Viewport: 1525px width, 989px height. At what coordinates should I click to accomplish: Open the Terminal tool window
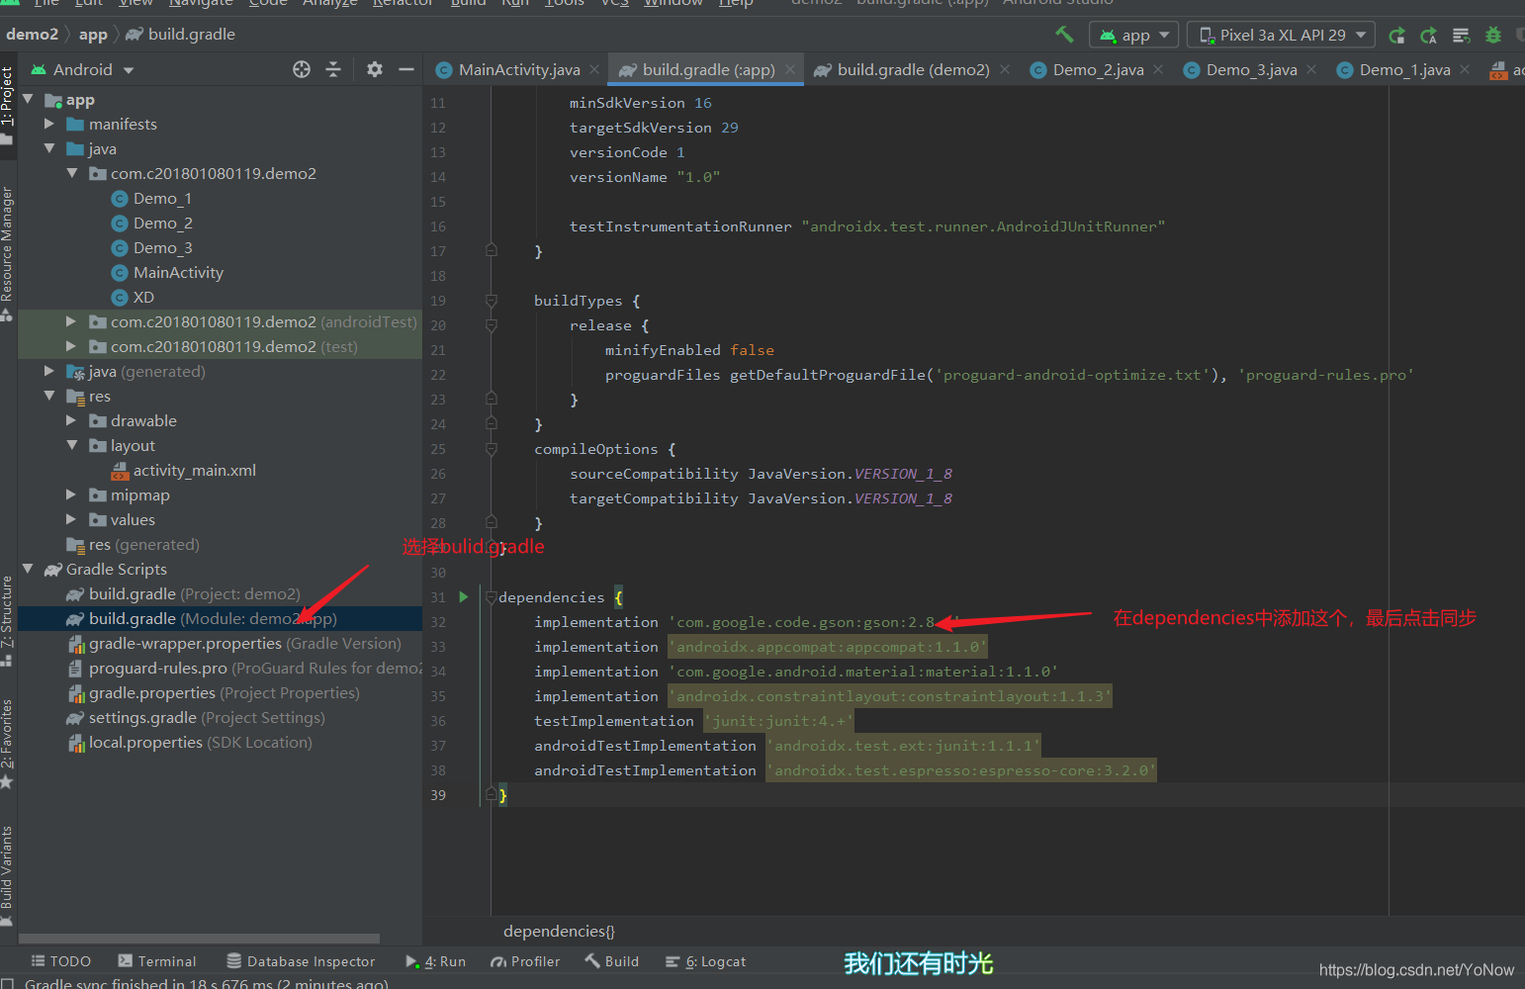point(156,961)
